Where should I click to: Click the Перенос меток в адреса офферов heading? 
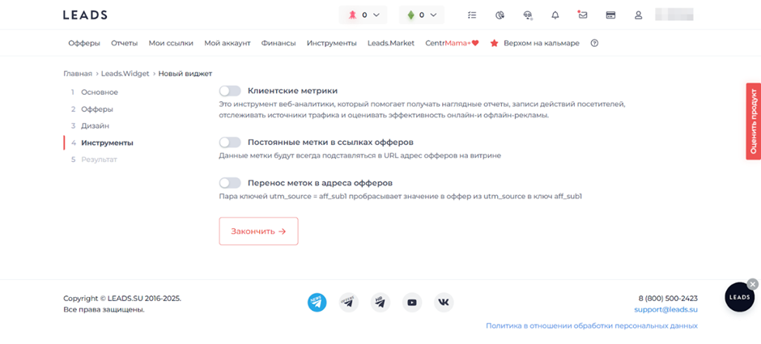(320, 183)
